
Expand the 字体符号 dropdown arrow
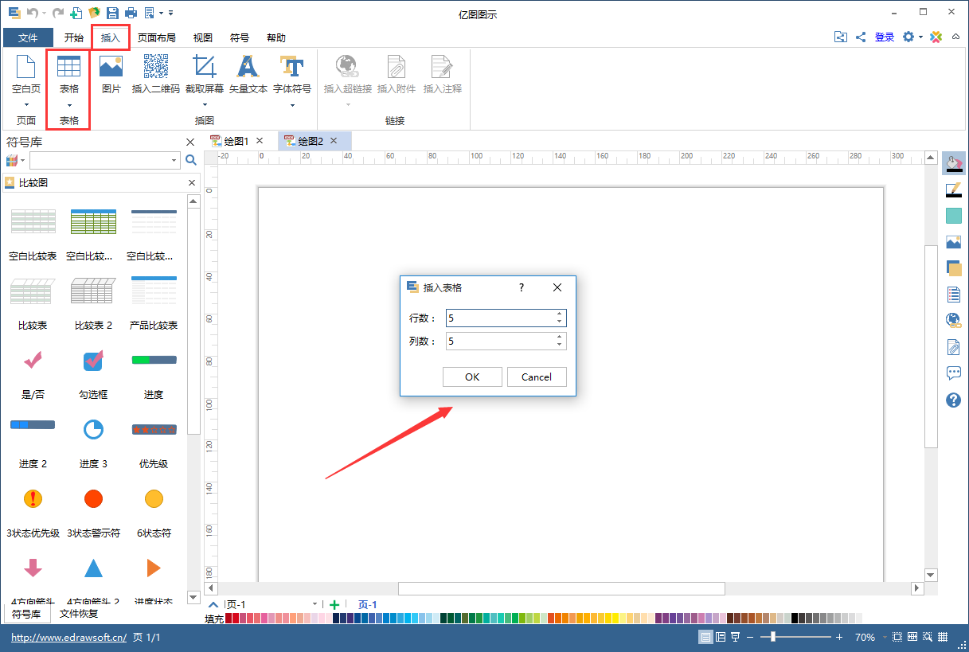[x=292, y=105]
